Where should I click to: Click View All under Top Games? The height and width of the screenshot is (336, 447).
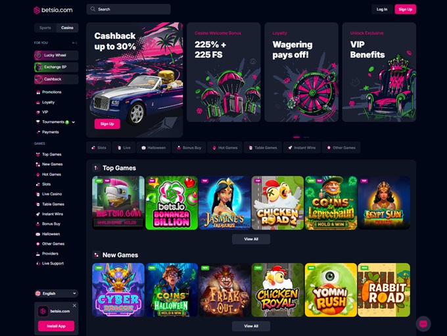pyautogui.click(x=251, y=239)
